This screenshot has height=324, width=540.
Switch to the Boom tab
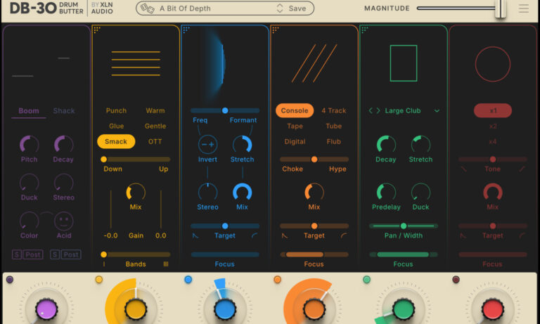pyautogui.click(x=29, y=111)
